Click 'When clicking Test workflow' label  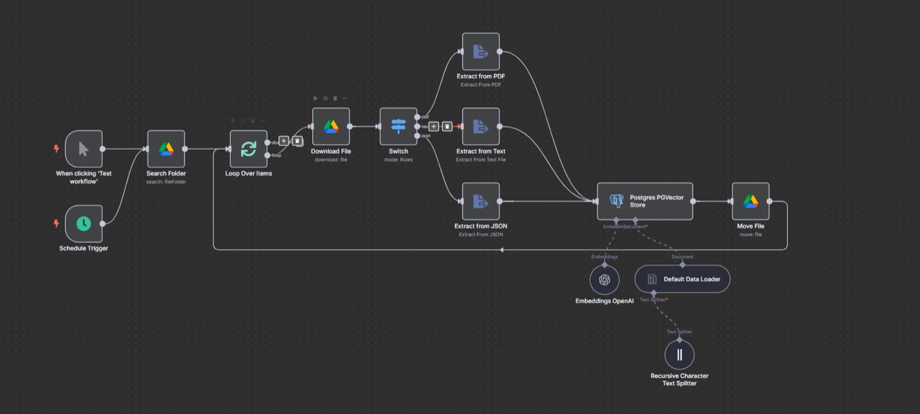tap(83, 177)
